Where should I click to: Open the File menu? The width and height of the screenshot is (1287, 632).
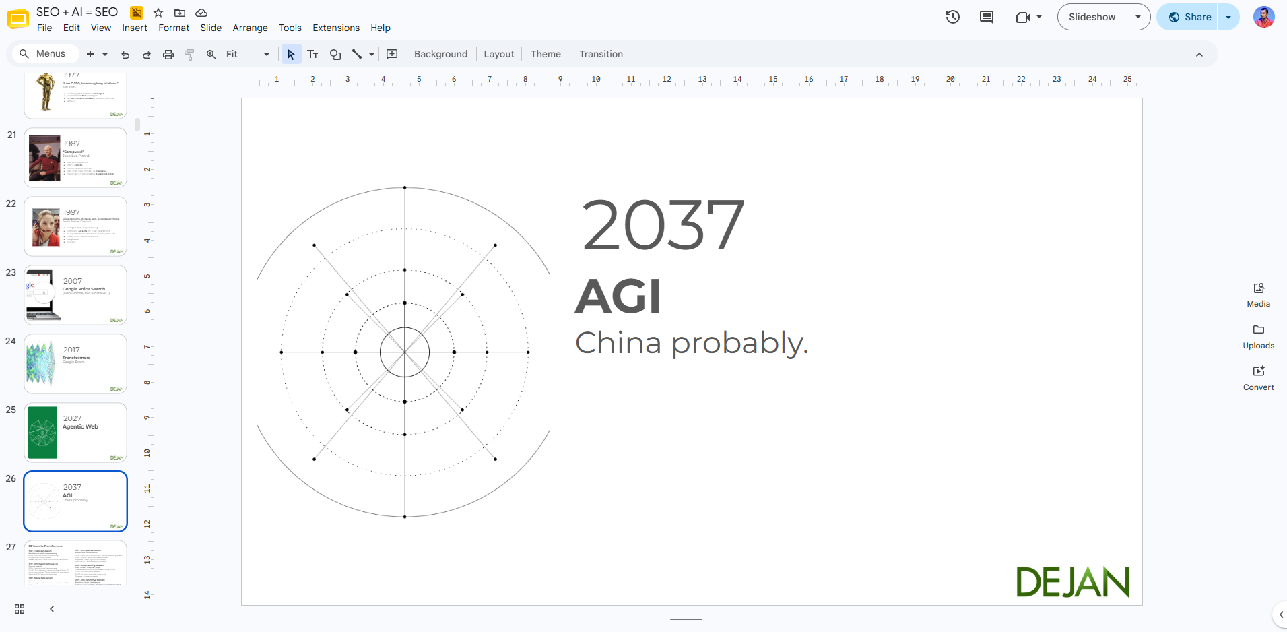(x=44, y=28)
